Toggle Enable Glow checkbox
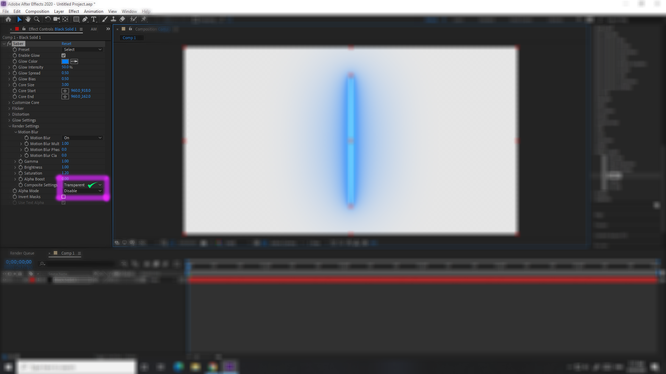 63,55
